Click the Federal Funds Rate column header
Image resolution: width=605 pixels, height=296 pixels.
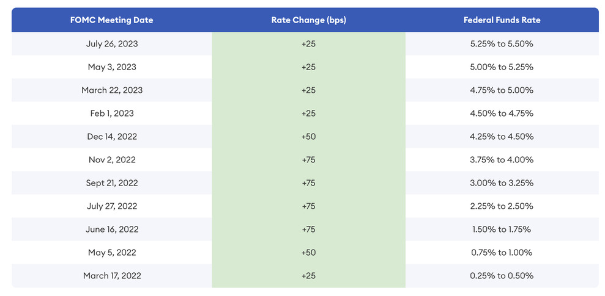coord(502,20)
